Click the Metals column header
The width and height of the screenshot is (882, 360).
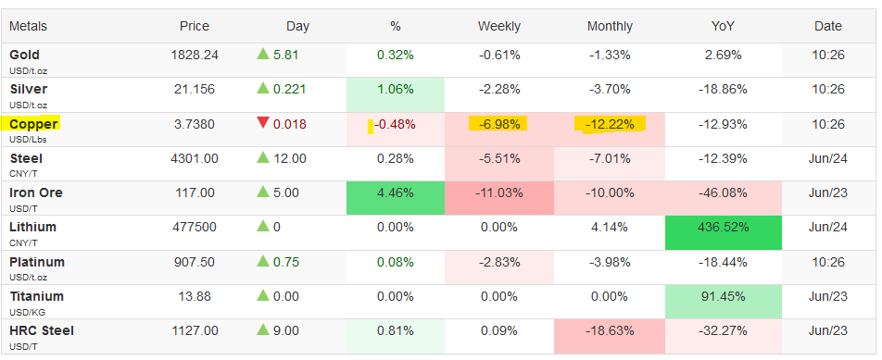28,27
